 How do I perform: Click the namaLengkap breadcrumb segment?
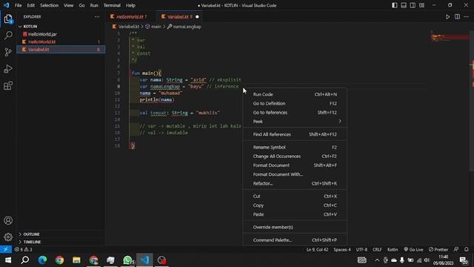pos(184,27)
